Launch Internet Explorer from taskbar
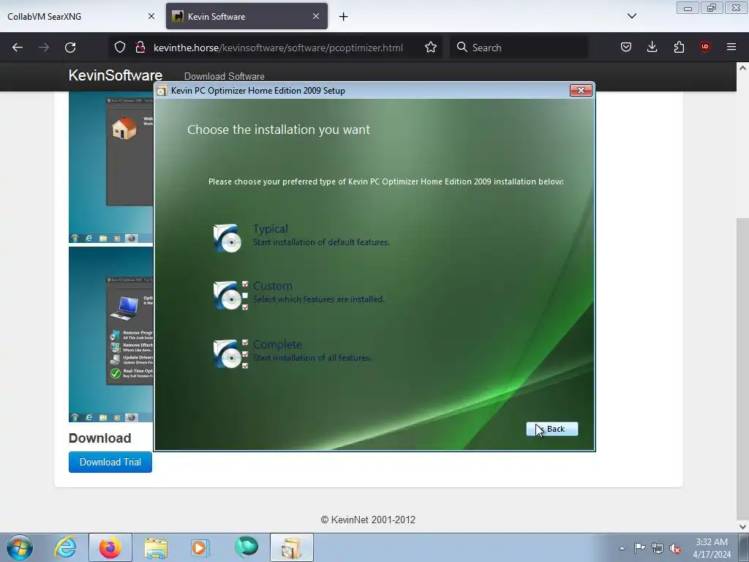The width and height of the screenshot is (749, 562). point(65,547)
